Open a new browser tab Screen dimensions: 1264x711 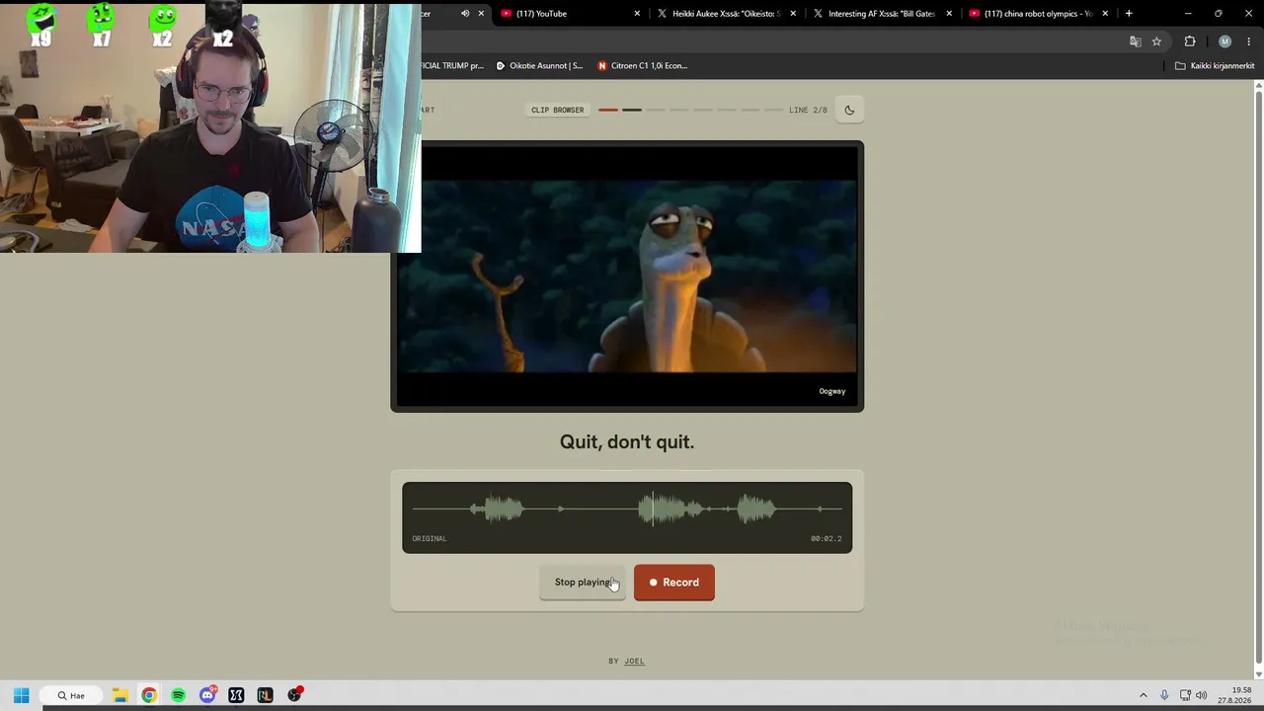1129,14
